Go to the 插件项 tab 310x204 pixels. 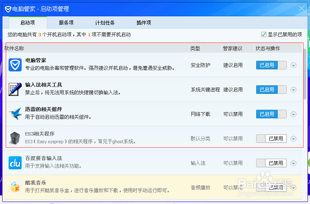pyautogui.click(x=144, y=23)
